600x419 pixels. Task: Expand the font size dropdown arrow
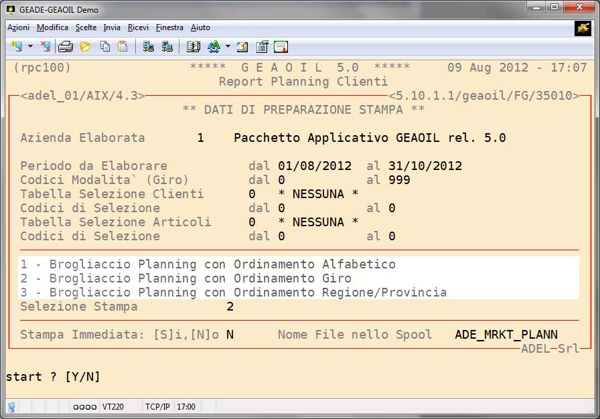click(228, 47)
